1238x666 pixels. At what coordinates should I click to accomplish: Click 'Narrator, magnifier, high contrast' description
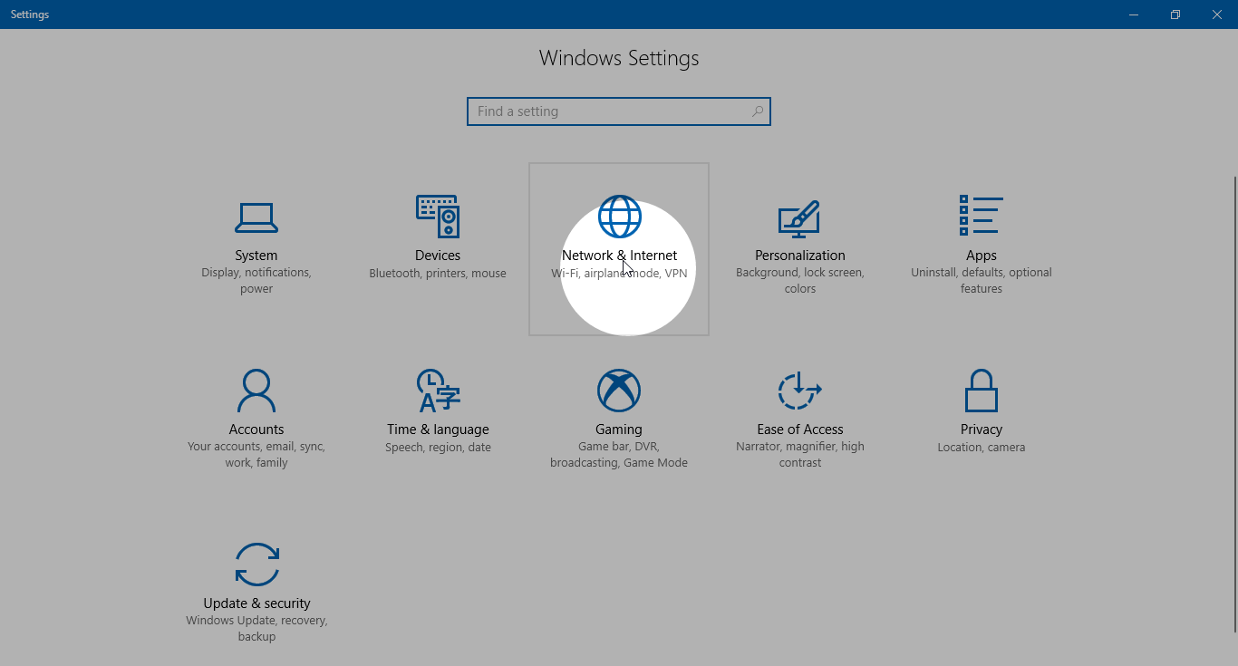pos(800,455)
